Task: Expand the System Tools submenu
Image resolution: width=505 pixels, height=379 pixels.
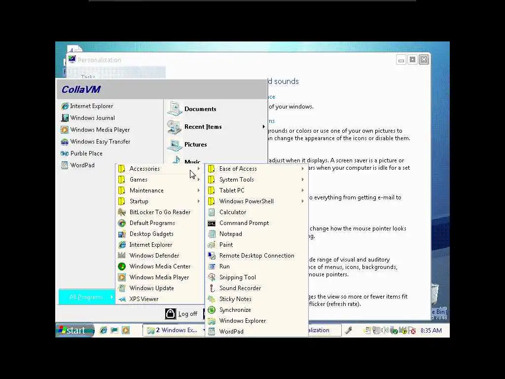Action: click(x=256, y=180)
